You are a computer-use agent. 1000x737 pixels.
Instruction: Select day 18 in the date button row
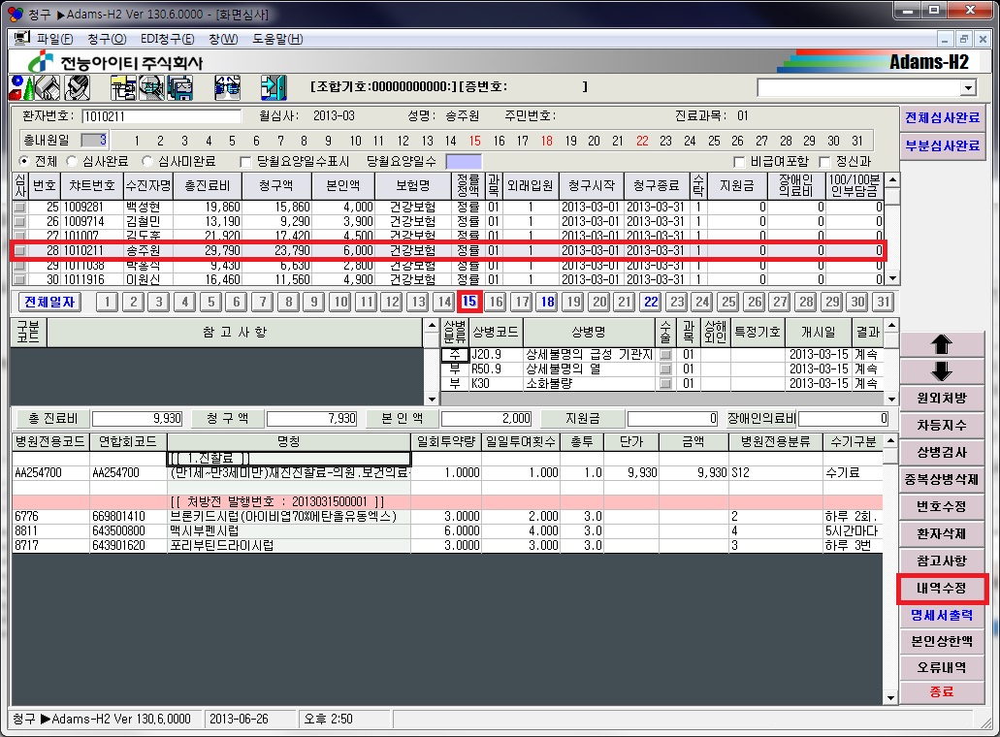[x=547, y=302]
